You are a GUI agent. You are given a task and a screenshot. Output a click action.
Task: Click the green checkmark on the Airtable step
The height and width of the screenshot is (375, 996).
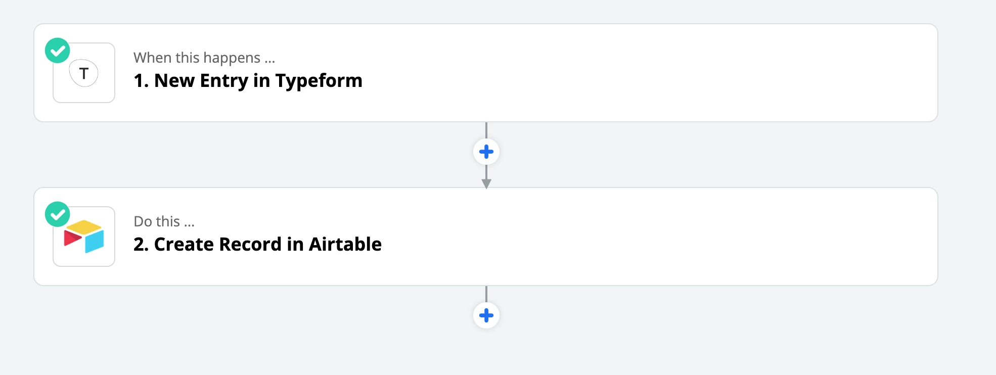tap(58, 214)
